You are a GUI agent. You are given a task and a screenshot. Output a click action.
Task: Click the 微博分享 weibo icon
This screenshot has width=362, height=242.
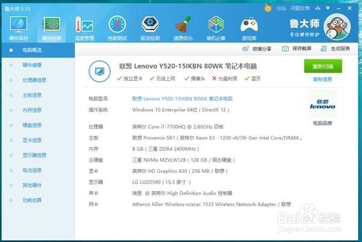click(x=246, y=49)
